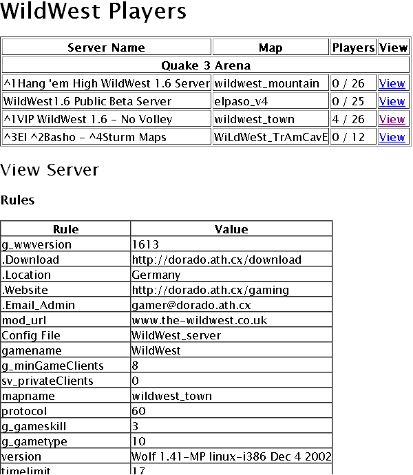Open View link for Hang 'em High server
Viewport: 413px width, 475px height.
click(x=392, y=83)
